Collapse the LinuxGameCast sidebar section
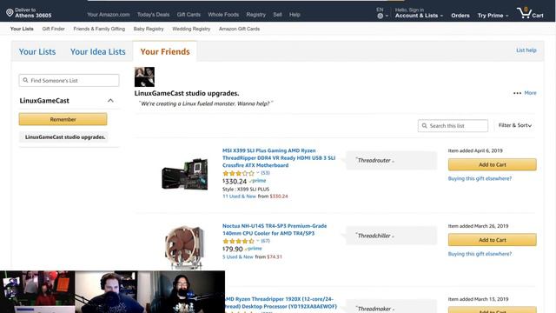The width and height of the screenshot is (556, 313). click(x=110, y=101)
